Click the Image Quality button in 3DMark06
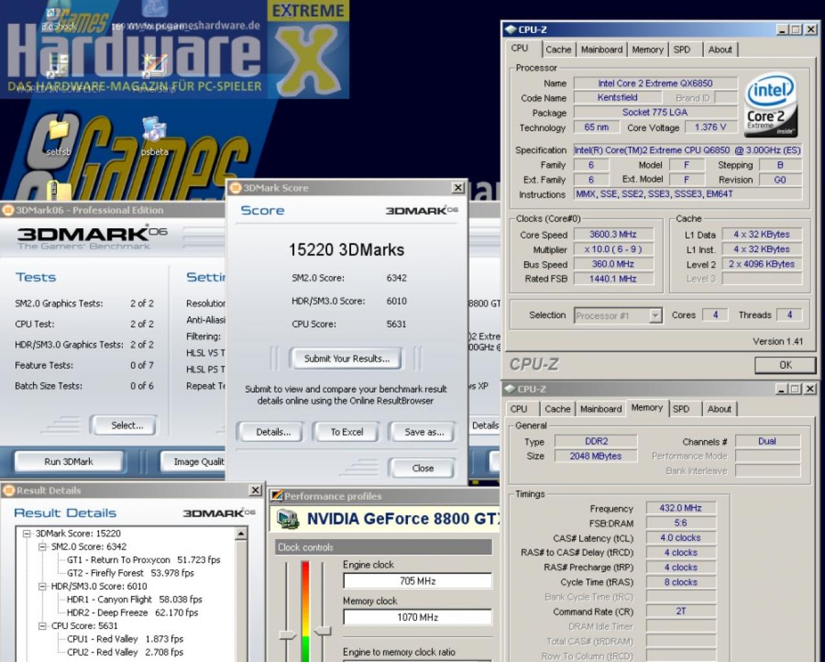Viewport: 825px width, 662px height. point(194,462)
